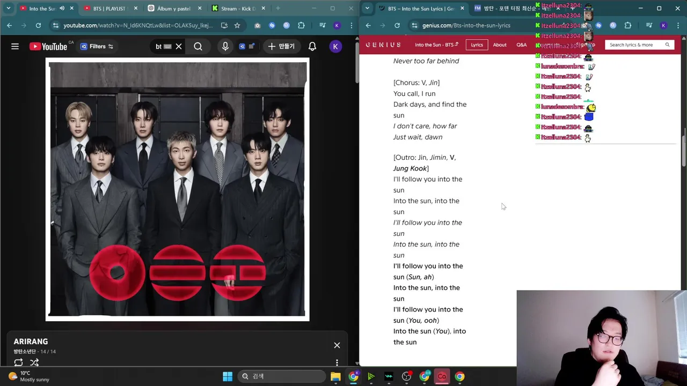
Task: Click the BTS ARIRANG video thumbnail image
Action: tap(178, 189)
